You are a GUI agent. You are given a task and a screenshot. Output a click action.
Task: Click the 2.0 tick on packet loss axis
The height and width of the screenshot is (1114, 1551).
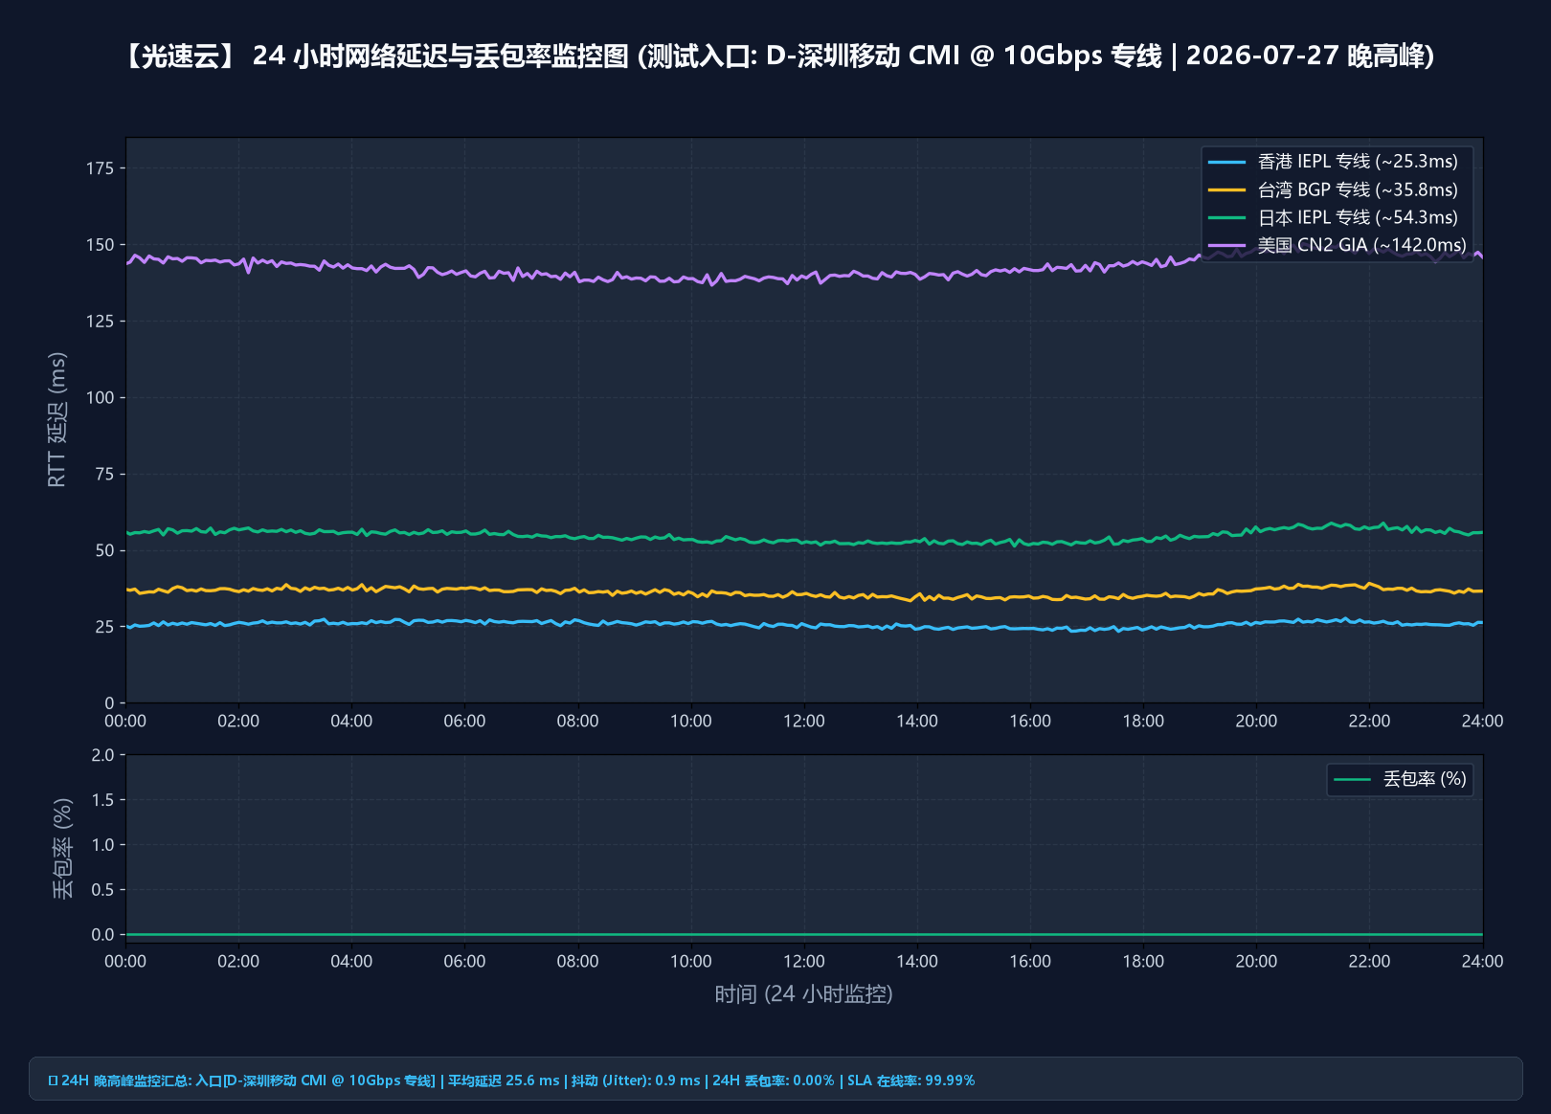click(x=102, y=755)
